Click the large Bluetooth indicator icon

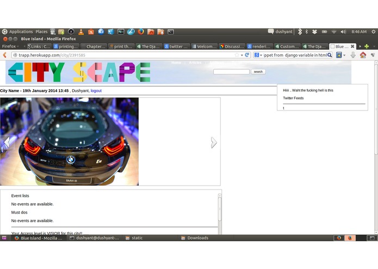pyautogui.click(x=300, y=32)
